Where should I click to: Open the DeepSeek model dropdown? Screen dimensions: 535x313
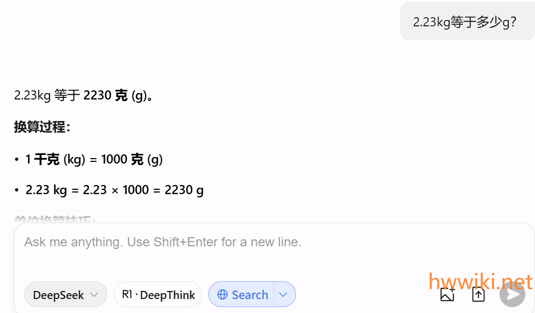coord(65,295)
